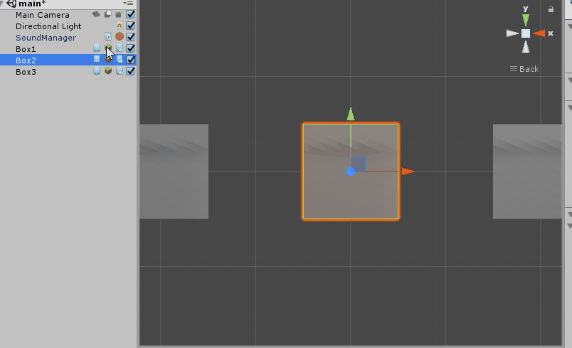Click the blue grid mesh icon on Box1 row
Screen dimensions: 572x348
click(97, 48)
